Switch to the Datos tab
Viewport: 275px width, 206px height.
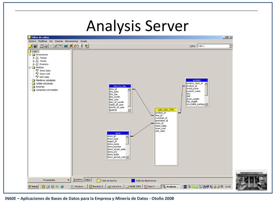(x=88, y=179)
